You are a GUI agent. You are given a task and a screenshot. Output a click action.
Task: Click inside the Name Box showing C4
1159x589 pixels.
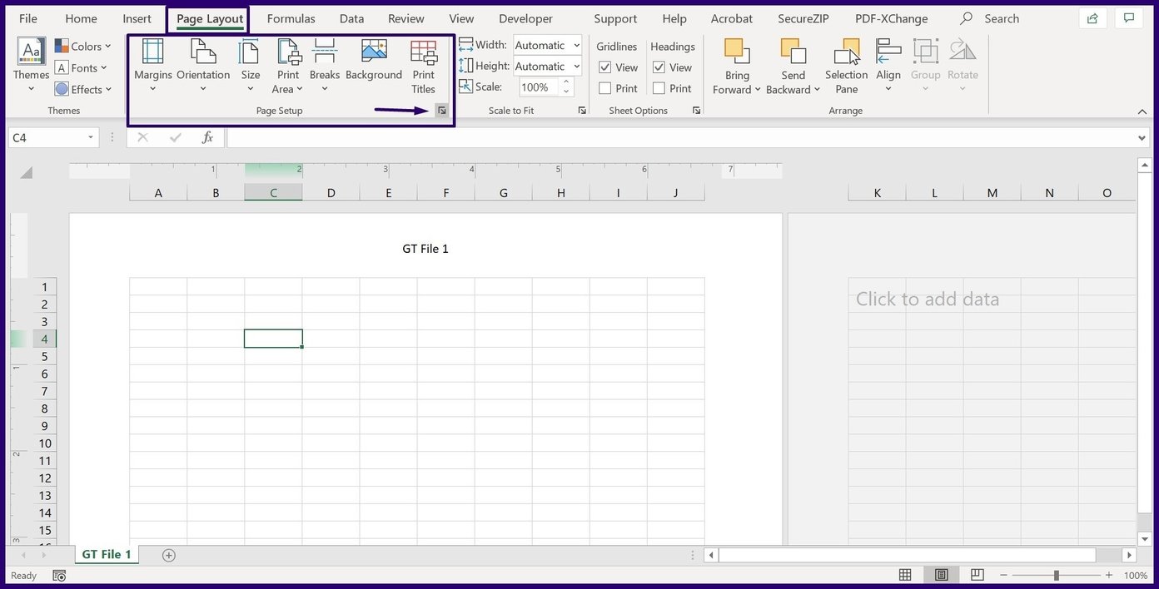coord(47,137)
